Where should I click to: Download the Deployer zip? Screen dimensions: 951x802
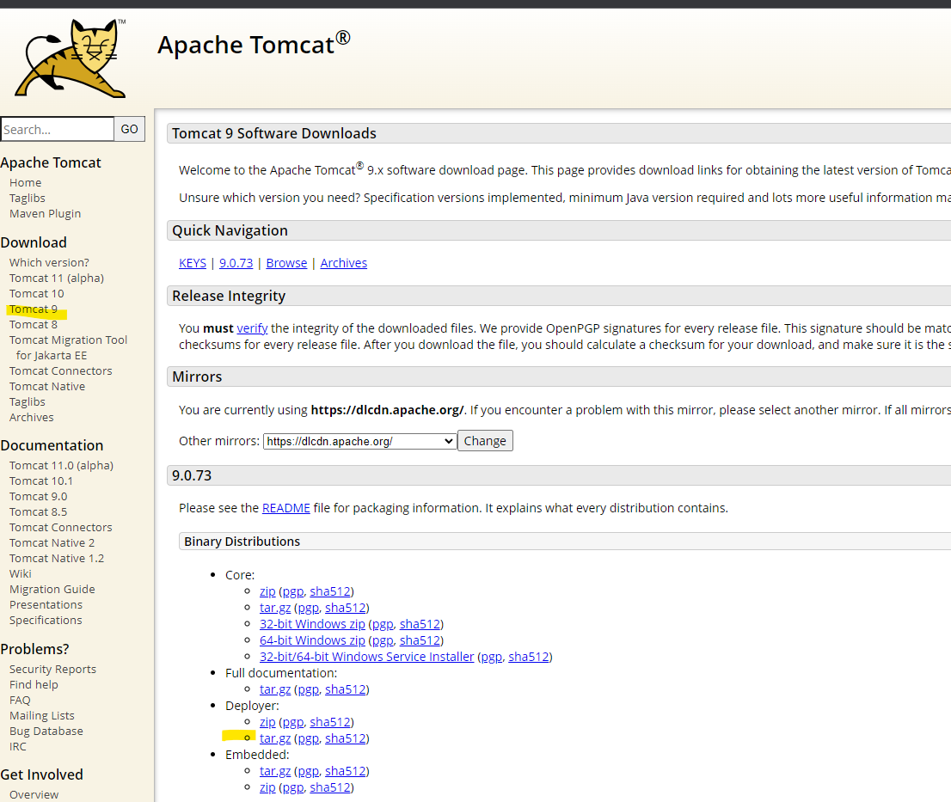click(x=267, y=722)
